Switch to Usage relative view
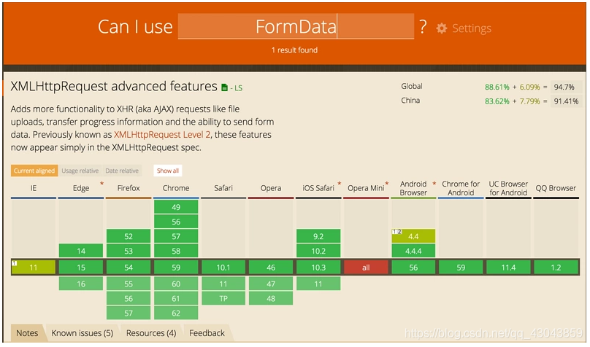 pyautogui.click(x=80, y=171)
